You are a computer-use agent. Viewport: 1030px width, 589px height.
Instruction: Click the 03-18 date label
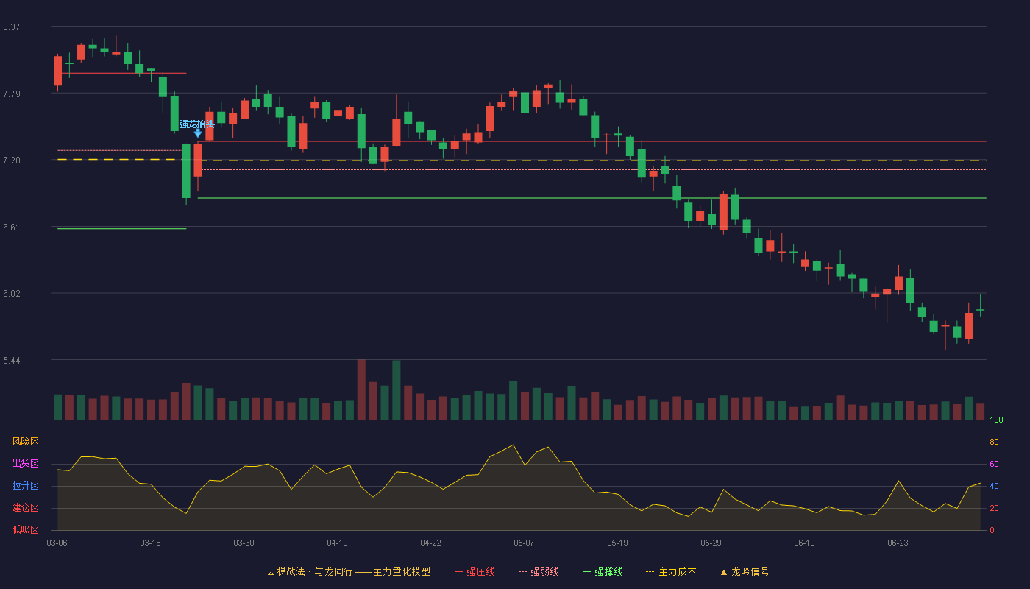coord(151,543)
